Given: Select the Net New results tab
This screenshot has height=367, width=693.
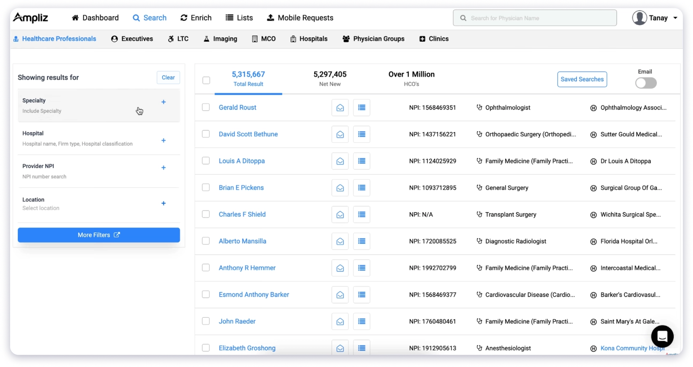Looking at the screenshot, I should pyautogui.click(x=330, y=79).
